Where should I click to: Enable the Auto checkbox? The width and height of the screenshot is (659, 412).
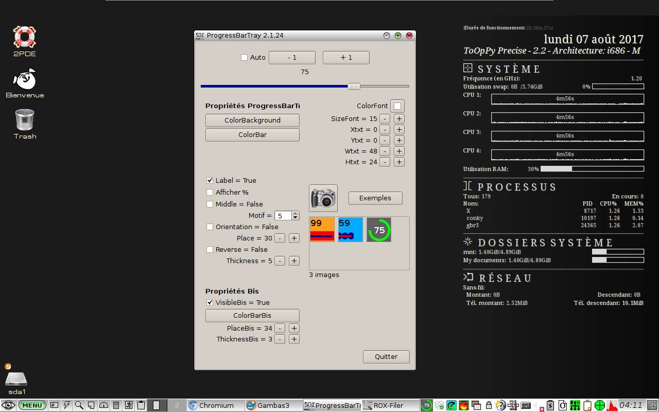(245, 58)
